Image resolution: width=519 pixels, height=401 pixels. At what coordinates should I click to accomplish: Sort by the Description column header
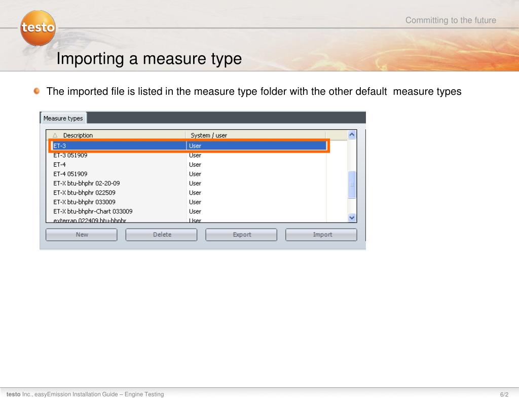pyautogui.click(x=116, y=135)
